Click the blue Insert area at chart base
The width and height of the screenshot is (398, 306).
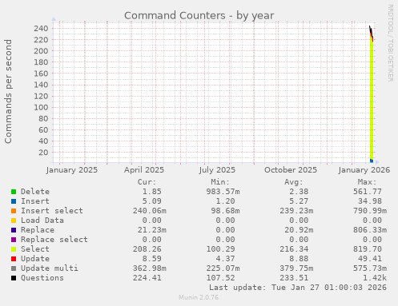point(372,161)
